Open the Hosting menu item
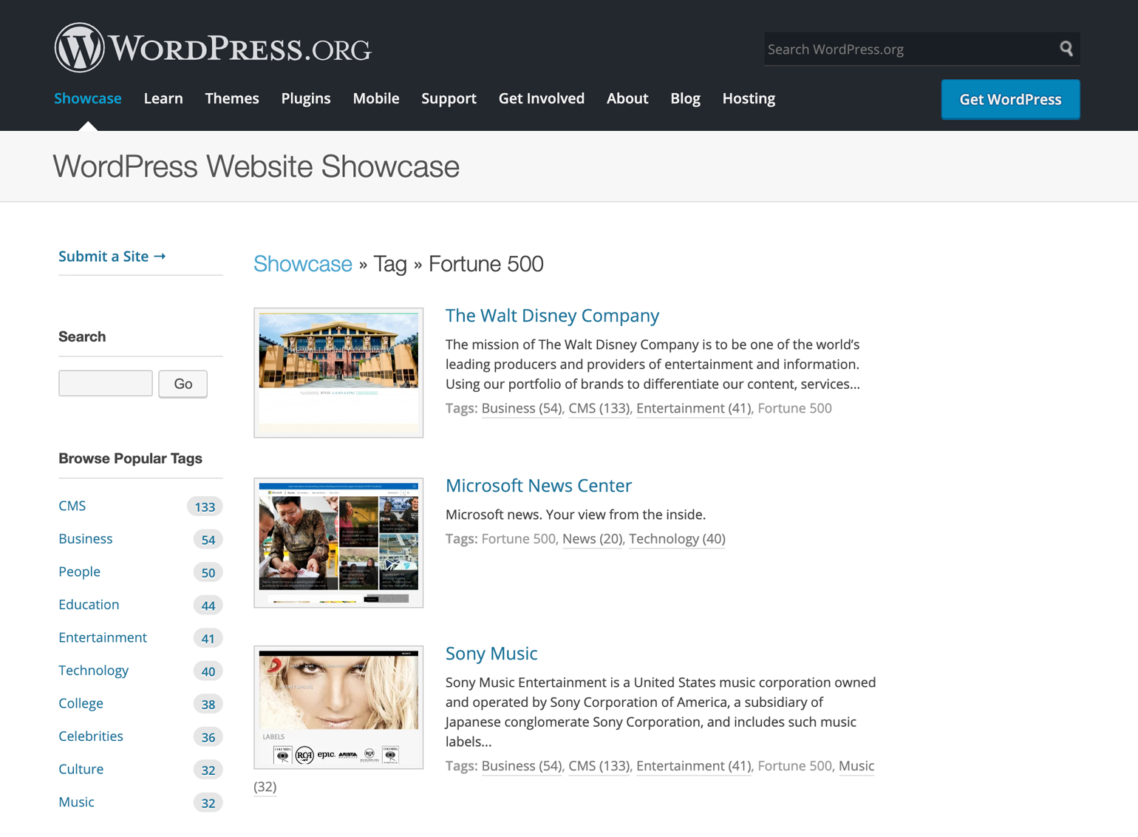The height and width of the screenshot is (837, 1138). (x=749, y=98)
